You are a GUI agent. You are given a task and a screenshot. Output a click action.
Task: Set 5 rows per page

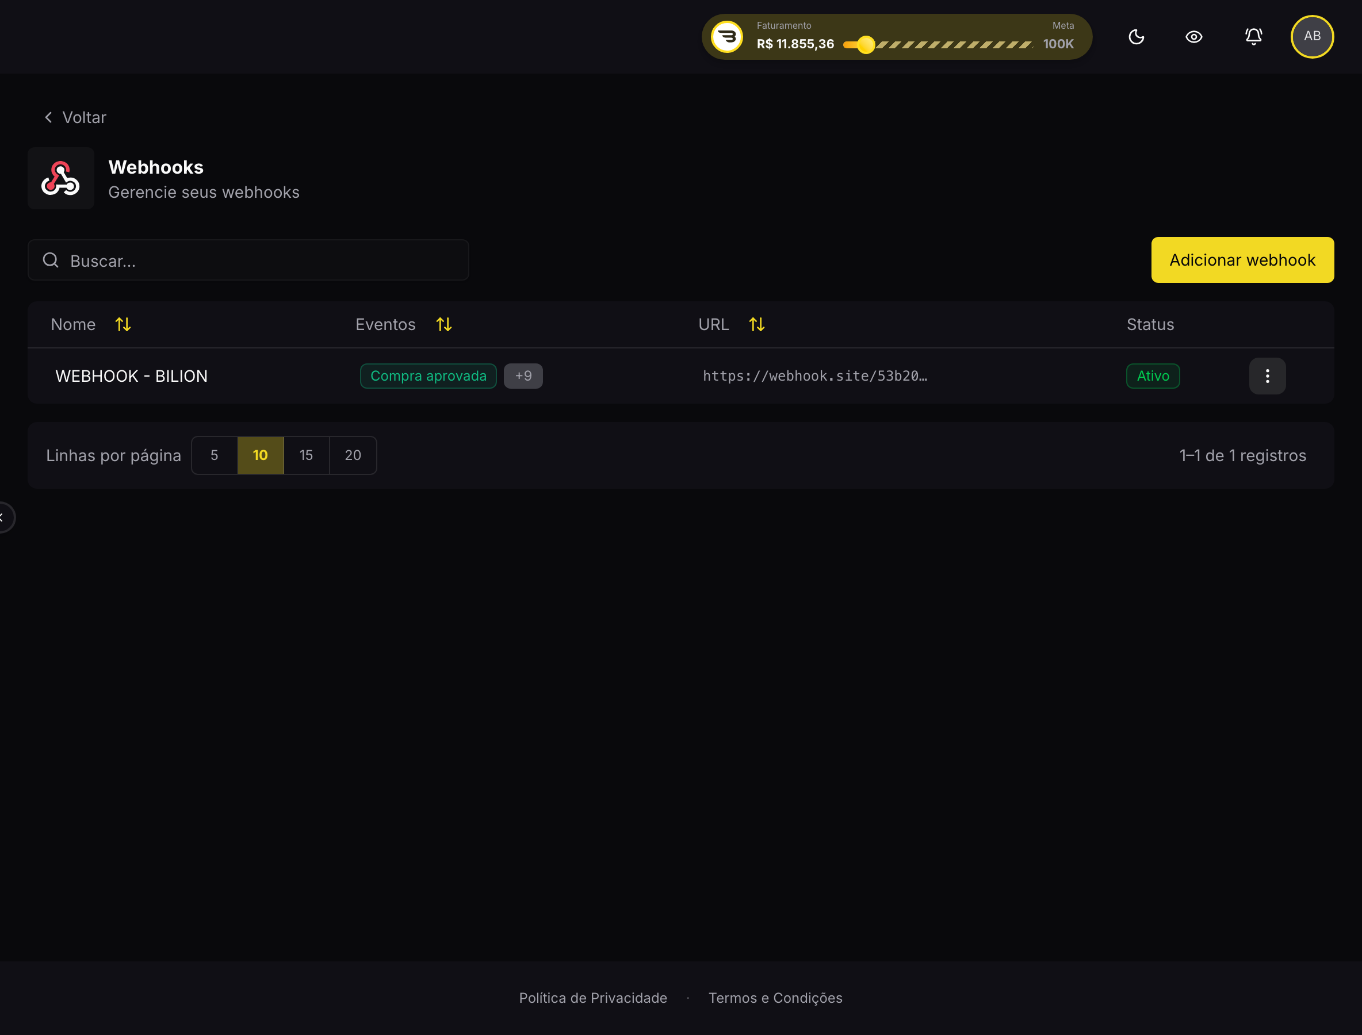tap(215, 455)
